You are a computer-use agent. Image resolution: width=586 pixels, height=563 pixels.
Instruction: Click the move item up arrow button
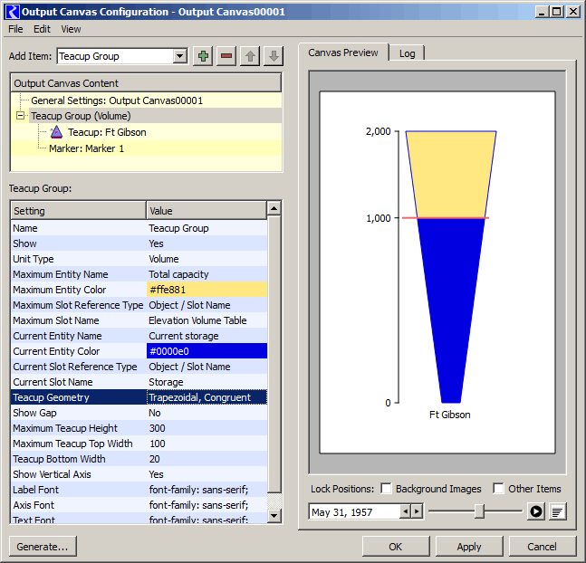[x=250, y=56]
